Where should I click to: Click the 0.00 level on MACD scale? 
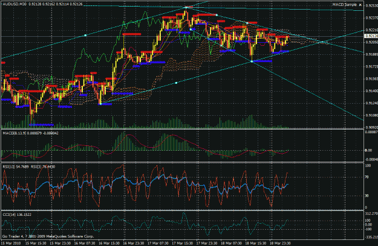[x=368, y=150]
